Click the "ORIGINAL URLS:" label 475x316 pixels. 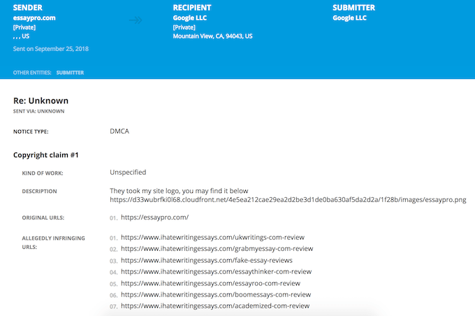point(43,217)
